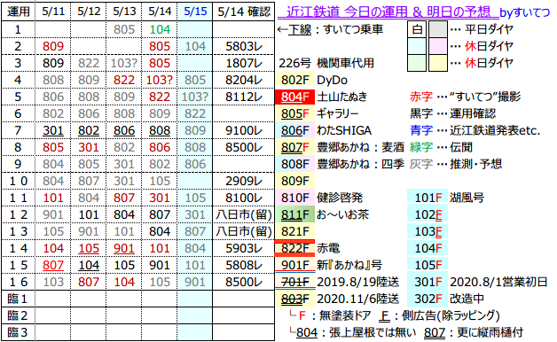Image resolution: width=557 pixels, height=342 pixels.
Task: Select the 5/14 確認 column header
Action: 244,12
